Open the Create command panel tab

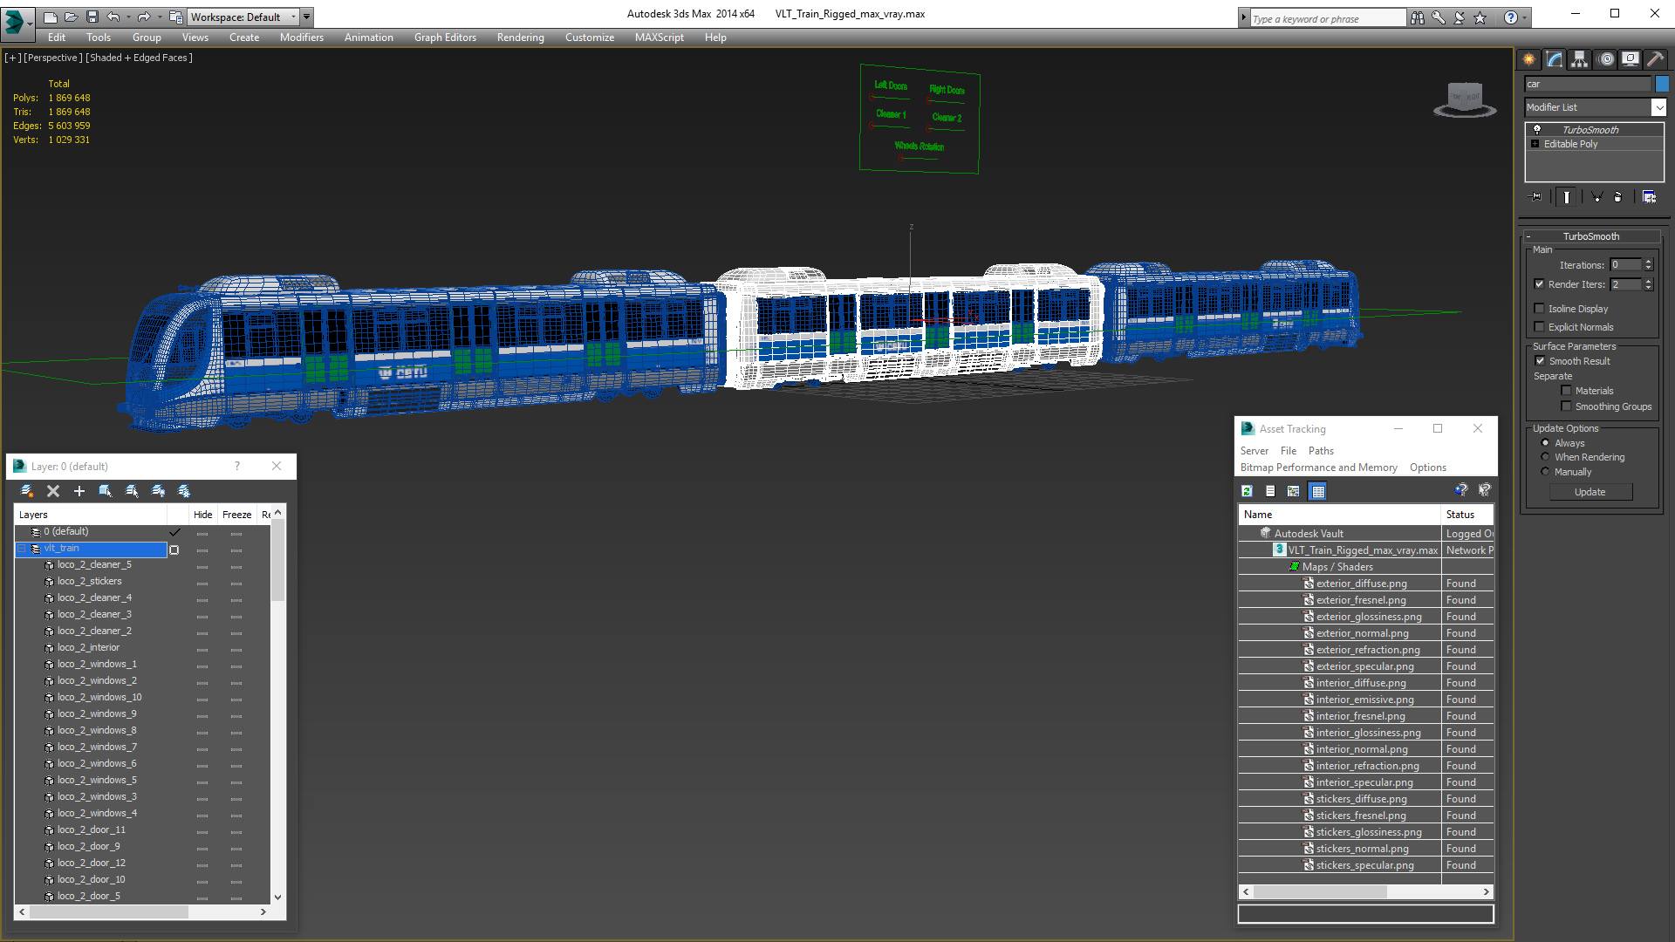coord(1529,59)
